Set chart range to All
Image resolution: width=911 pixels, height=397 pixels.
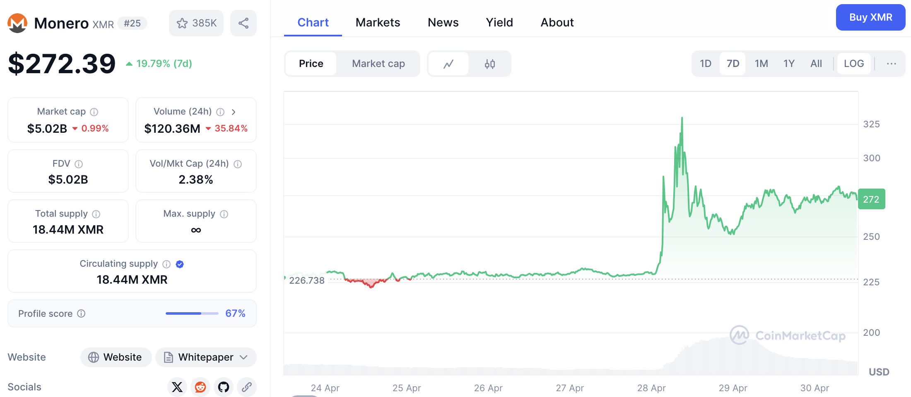point(816,64)
